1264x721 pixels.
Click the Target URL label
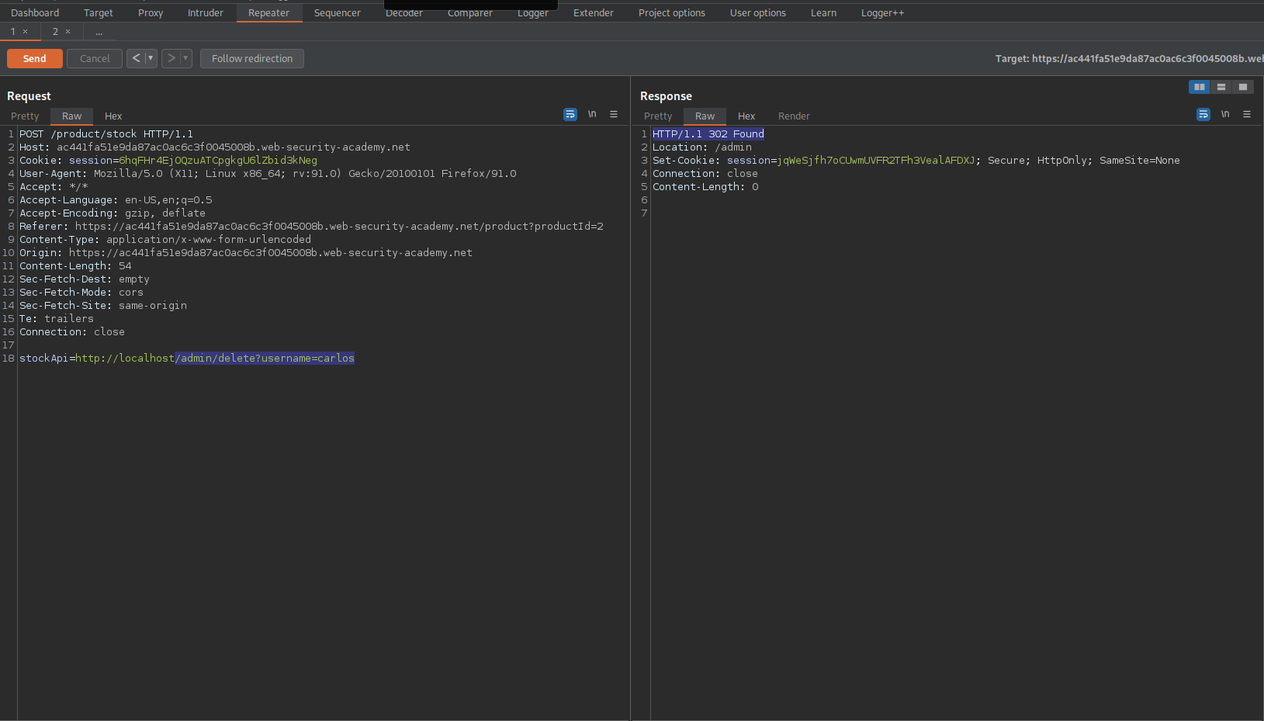(1129, 58)
